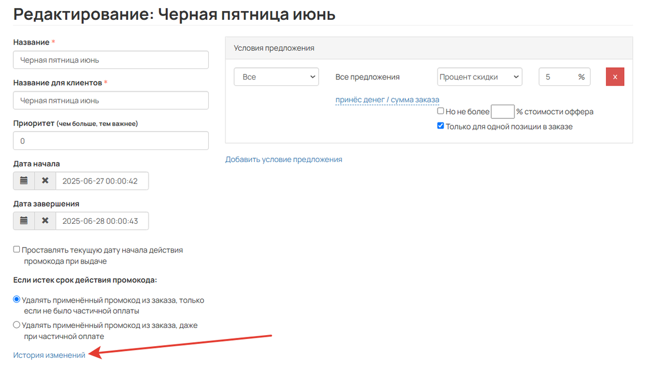This screenshot has height=366, width=663.
Task: Open the calendar picker for Дата начала
Action: 24,181
